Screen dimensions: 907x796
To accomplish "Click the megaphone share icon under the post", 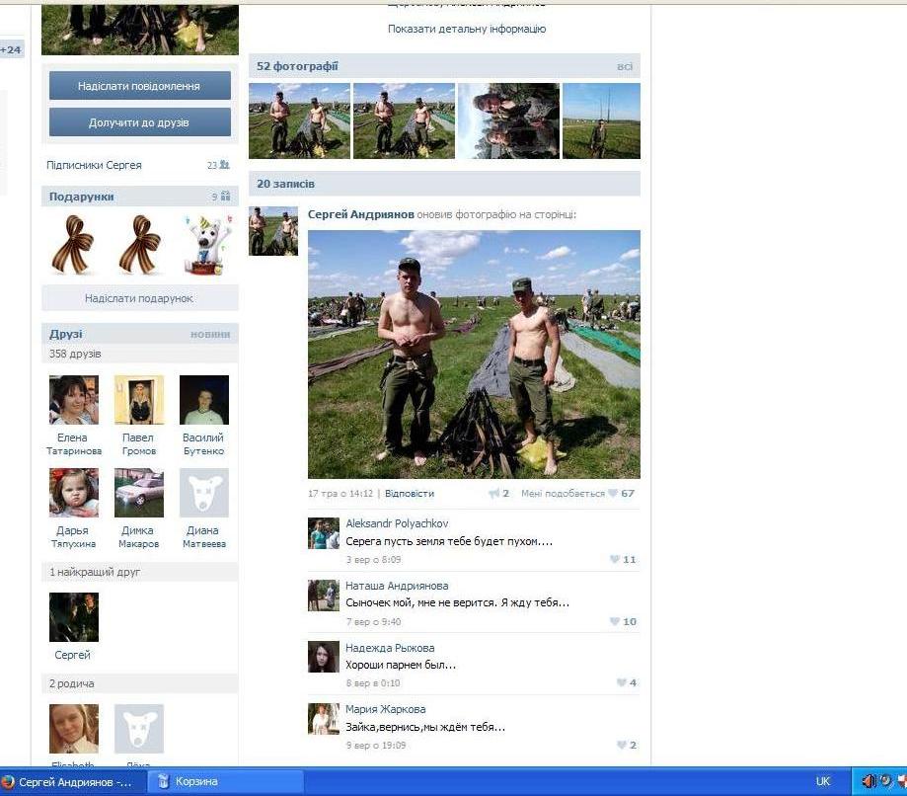I will click(494, 493).
